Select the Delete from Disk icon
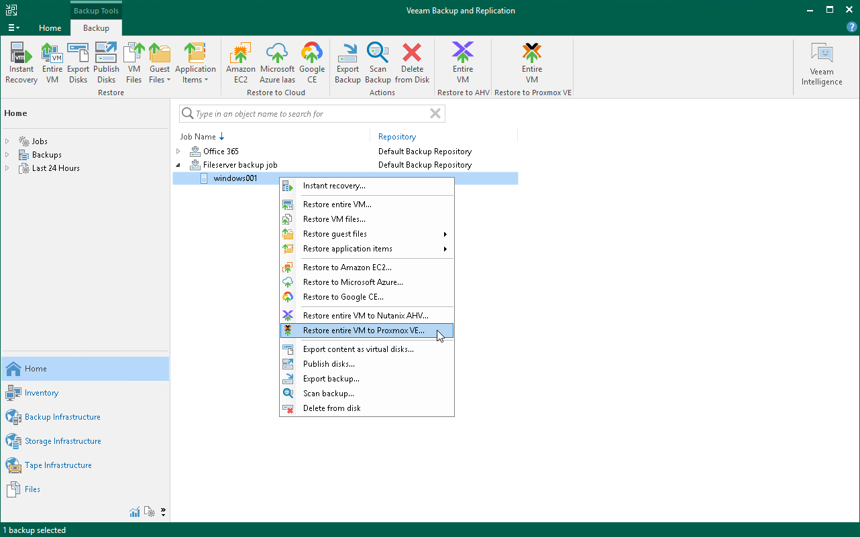Viewport: 860px width, 537px height. tap(412, 62)
